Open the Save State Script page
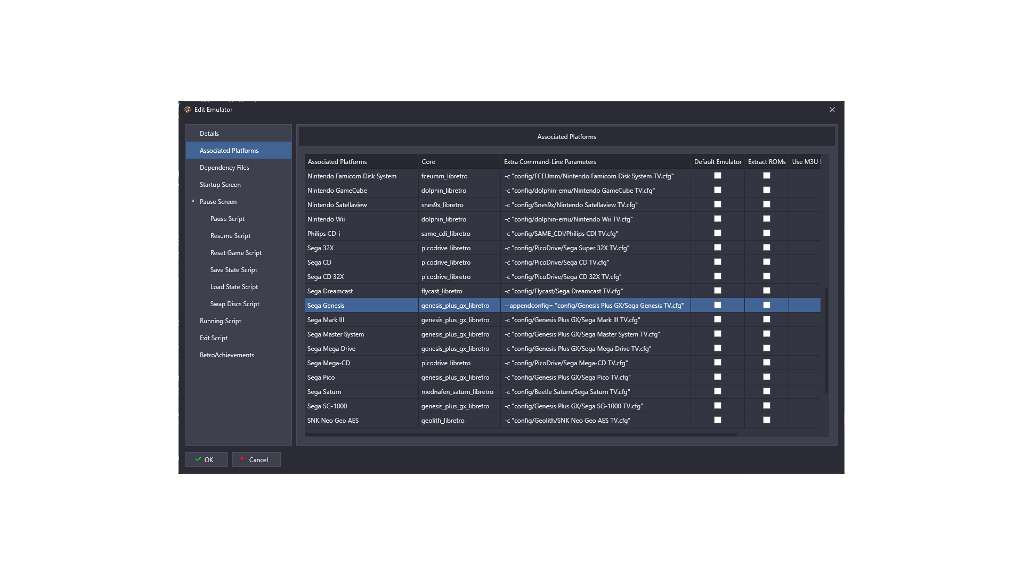1023x575 pixels. pyautogui.click(x=233, y=270)
